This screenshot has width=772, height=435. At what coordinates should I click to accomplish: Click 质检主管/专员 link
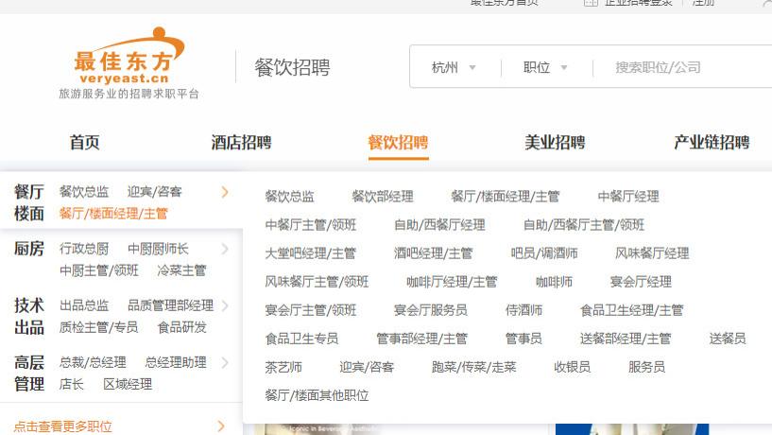click(x=98, y=327)
